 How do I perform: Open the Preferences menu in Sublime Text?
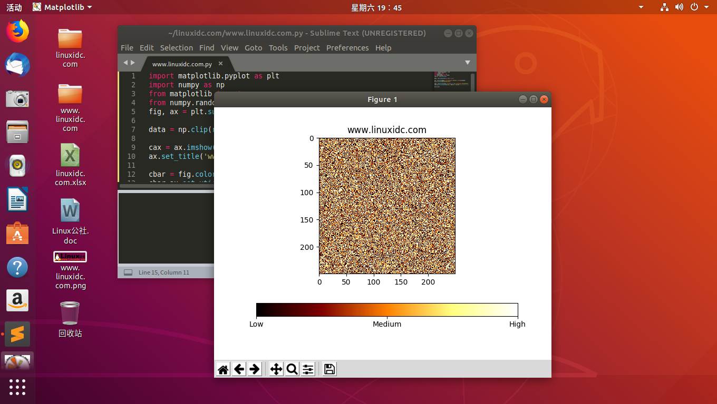click(347, 48)
